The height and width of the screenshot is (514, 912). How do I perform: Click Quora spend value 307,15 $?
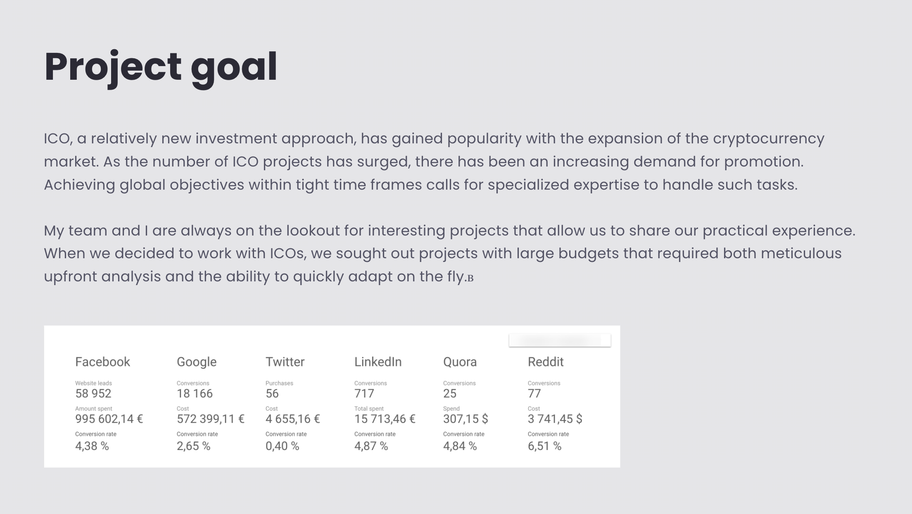point(465,419)
